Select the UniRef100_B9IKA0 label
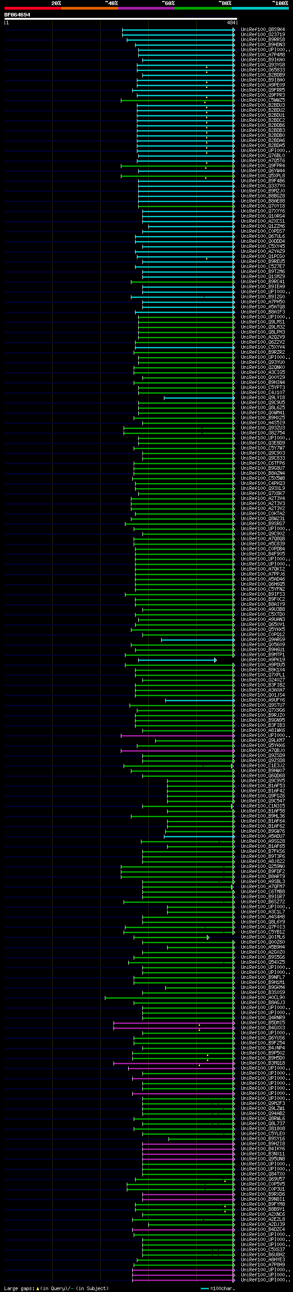293x1292 pixels. (x=262, y=60)
